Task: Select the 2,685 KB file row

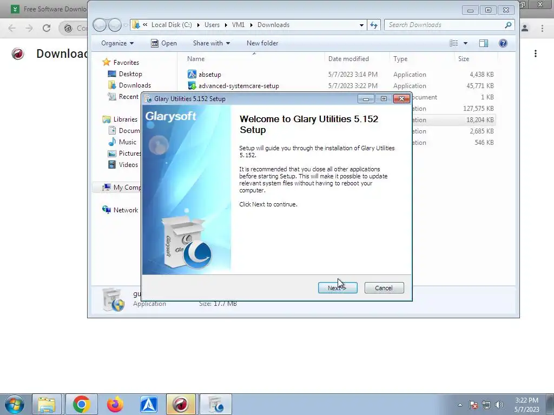Action: click(454, 131)
